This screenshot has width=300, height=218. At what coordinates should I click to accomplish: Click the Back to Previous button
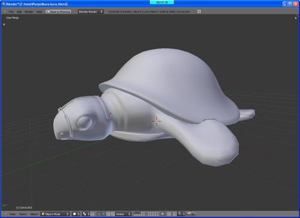[58, 12]
